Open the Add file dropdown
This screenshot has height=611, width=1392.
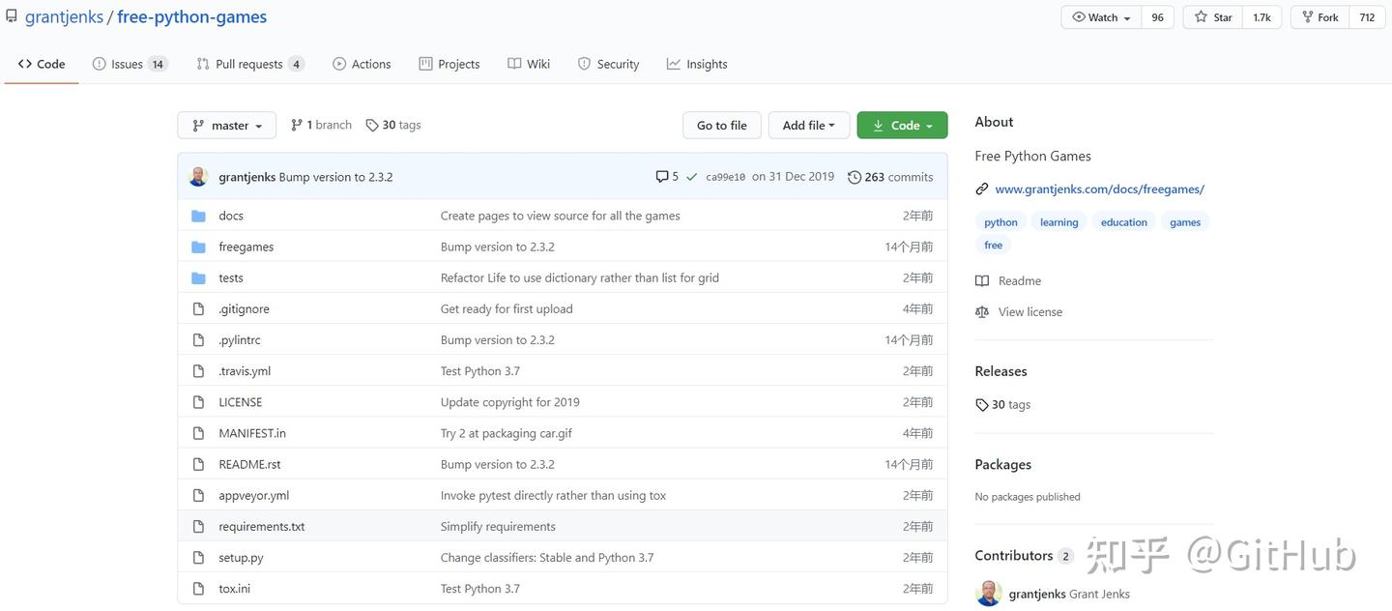[808, 125]
